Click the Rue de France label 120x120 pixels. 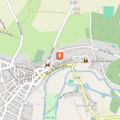pyautogui.click(x=25, y=76)
